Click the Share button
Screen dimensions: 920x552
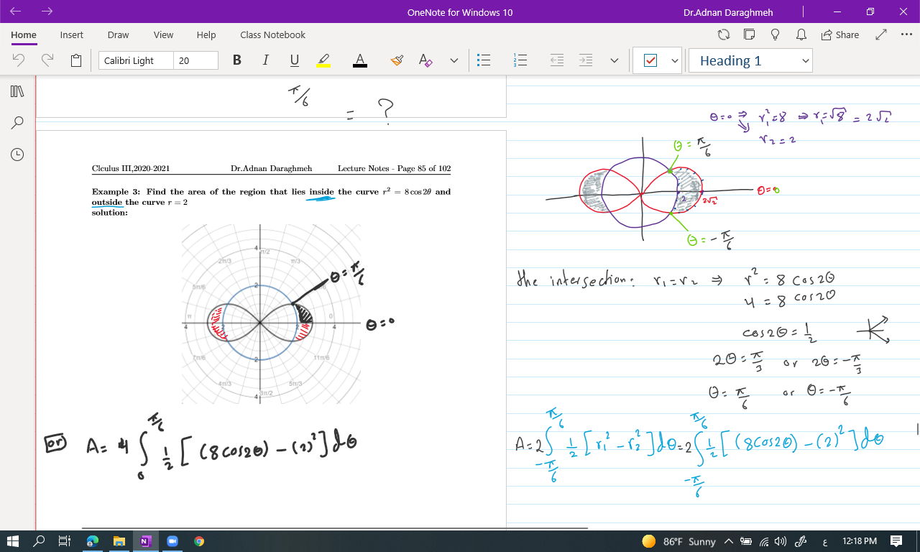coord(839,34)
